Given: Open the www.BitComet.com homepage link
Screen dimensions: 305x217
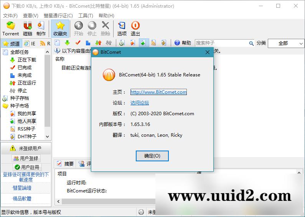Looking at the screenshot, I should [x=158, y=92].
